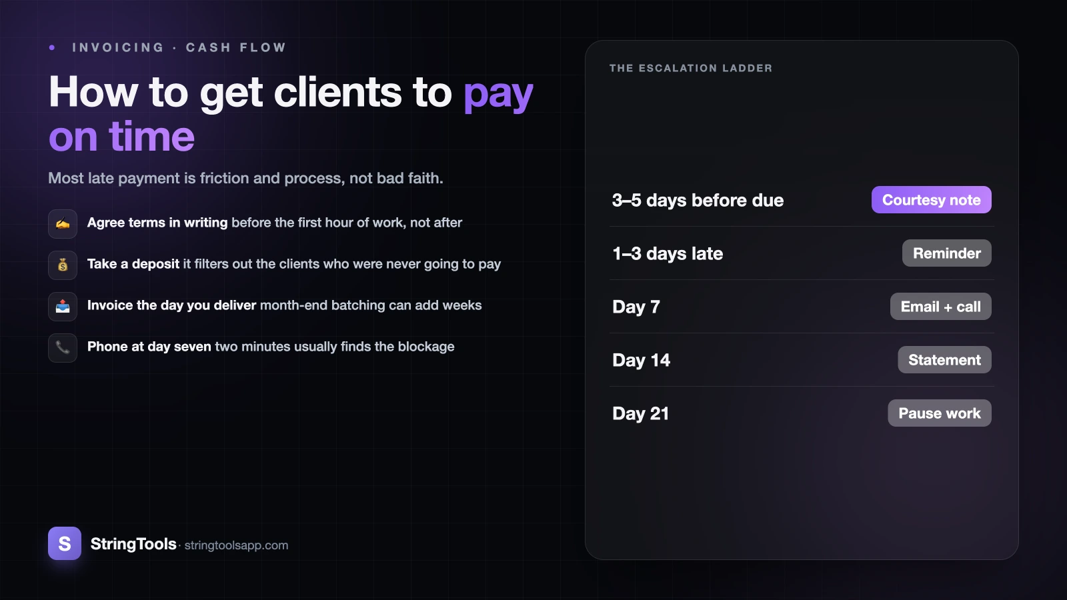
Task: Select the 'Day 7' row label
Action: (x=636, y=307)
